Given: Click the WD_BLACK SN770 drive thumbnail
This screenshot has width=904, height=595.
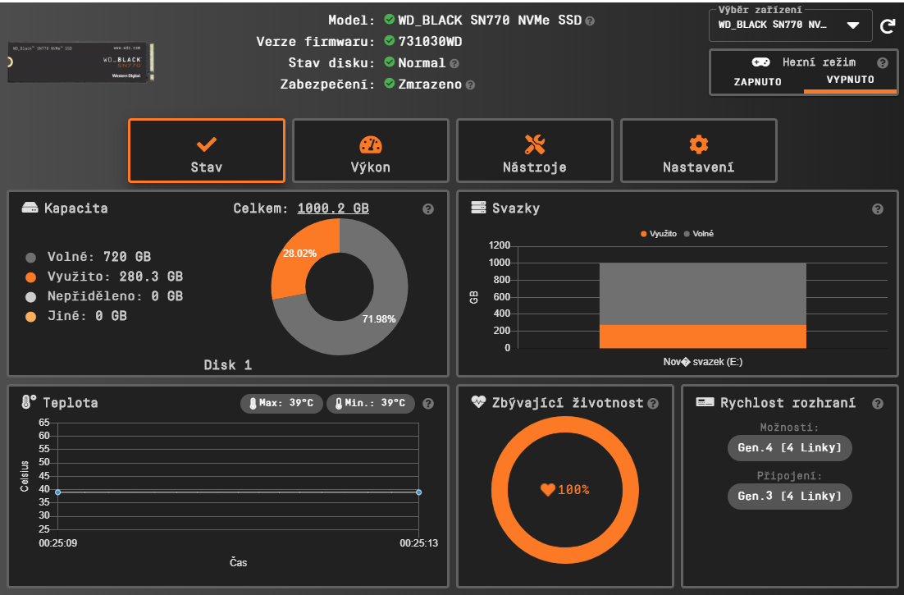Looking at the screenshot, I should [80, 62].
